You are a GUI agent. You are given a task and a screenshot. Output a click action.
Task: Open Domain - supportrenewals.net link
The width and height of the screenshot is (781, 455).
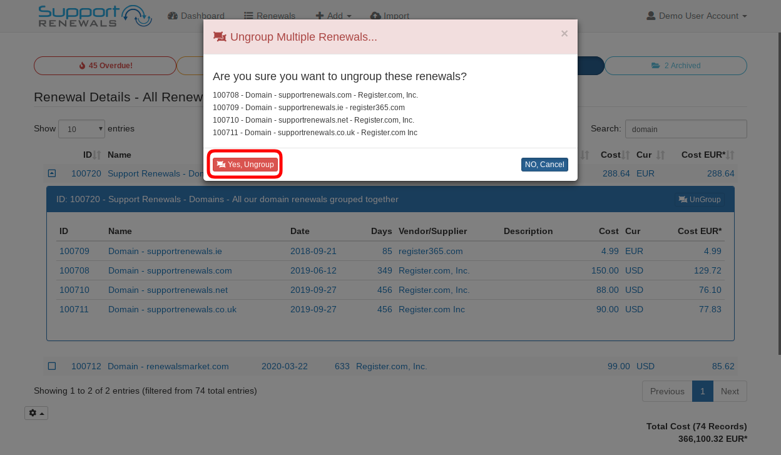168,290
